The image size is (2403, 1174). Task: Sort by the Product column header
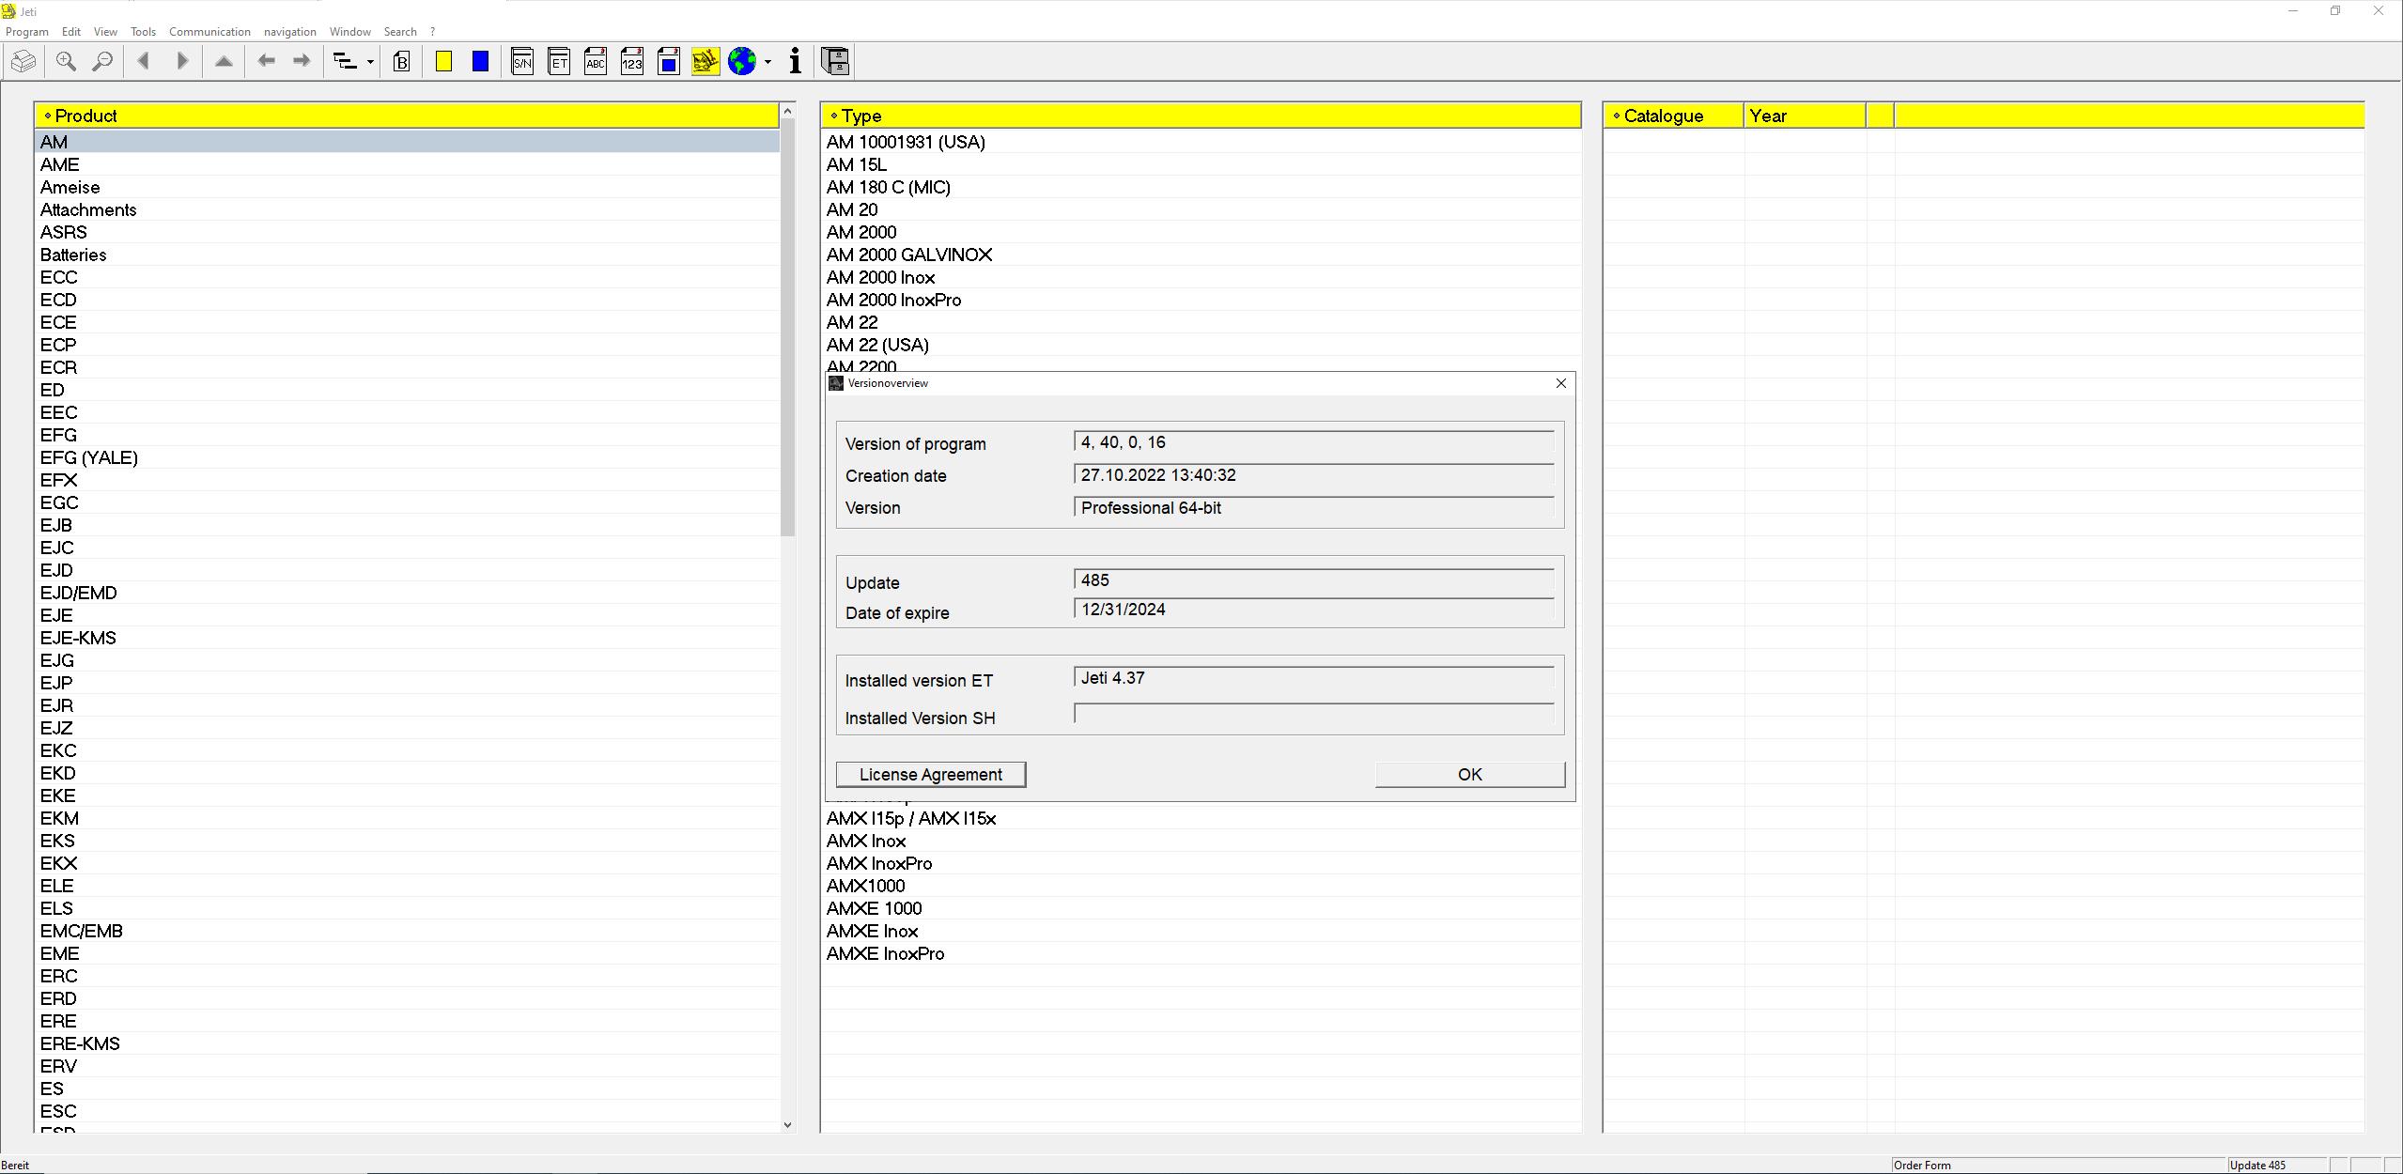(407, 116)
